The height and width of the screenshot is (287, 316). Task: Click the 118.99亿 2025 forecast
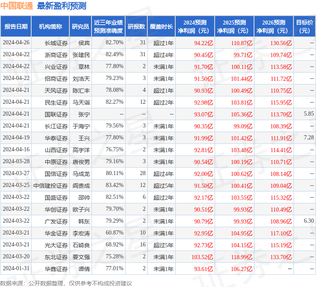click(x=242, y=257)
